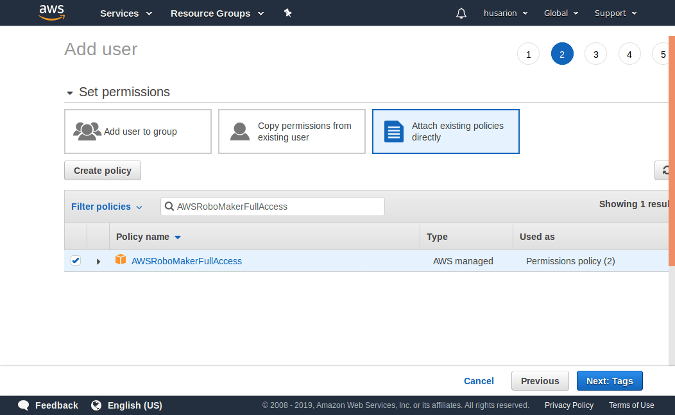Click the "Permissions policy (2)" cell
The height and width of the screenshot is (415, 675).
pos(570,261)
